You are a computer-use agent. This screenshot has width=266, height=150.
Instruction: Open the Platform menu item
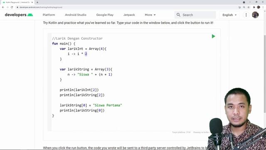click(x=49, y=15)
